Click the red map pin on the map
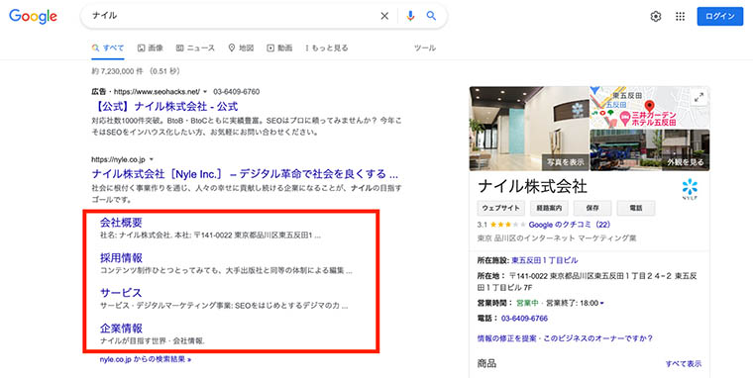The height and width of the screenshot is (378, 753). pos(649,106)
